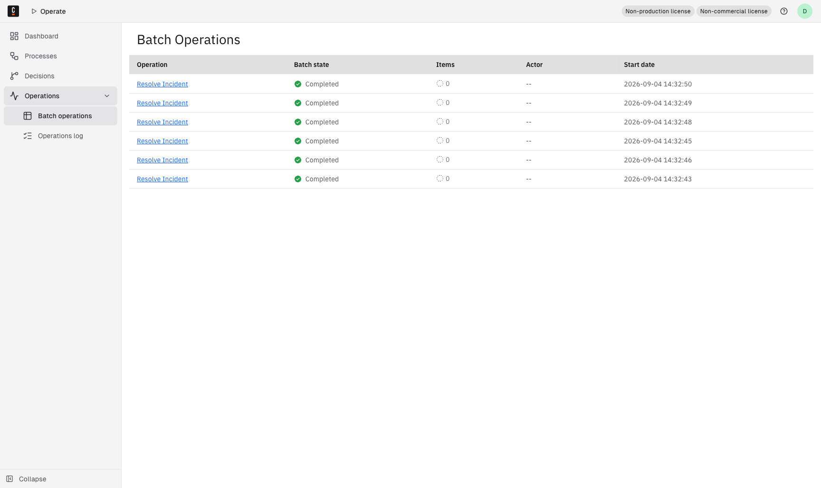The width and height of the screenshot is (821, 488).
Task: Click the Items column header
Action: (x=445, y=65)
